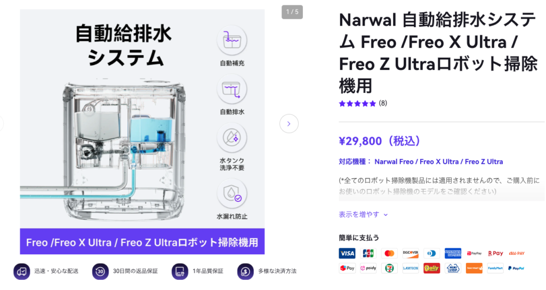This screenshot has width=546, height=290.
Task: Open the (8) reviews count
Action: [x=383, y=103]
